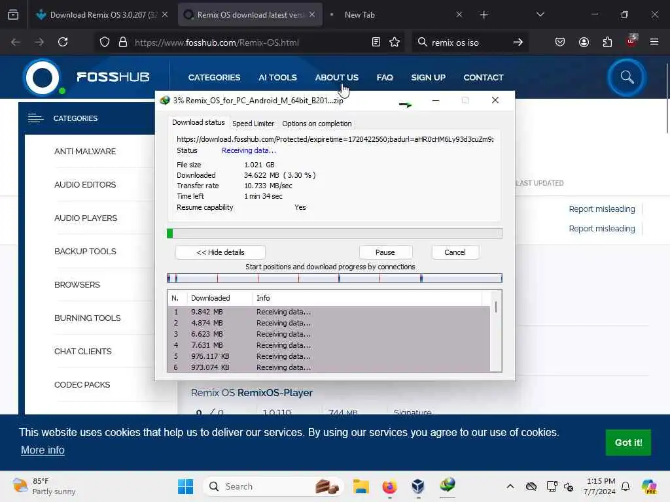Submit the search with arrow icon
670x502 pixels.
coord(518,42)
